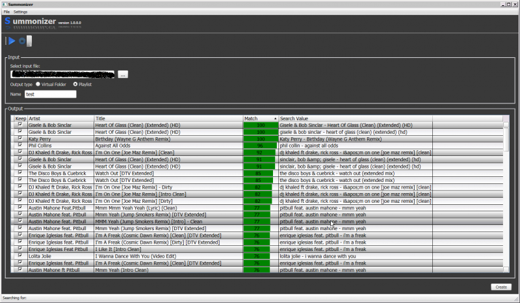This screenshot has height=303, width=520.
Task: Click the Create button
Action: click(500, 287)
